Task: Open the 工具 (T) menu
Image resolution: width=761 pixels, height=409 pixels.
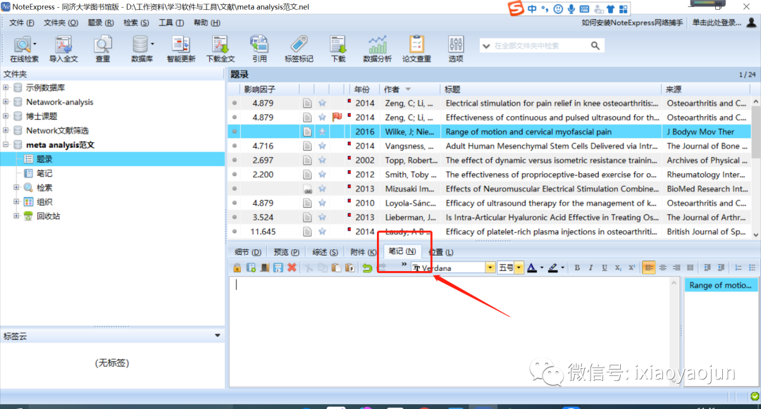Action: pyautogui.click(x=171, y=23)
